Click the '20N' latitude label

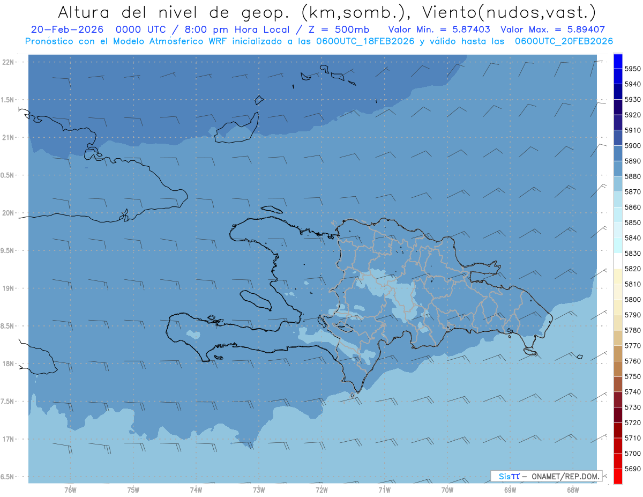coord(9,213)
